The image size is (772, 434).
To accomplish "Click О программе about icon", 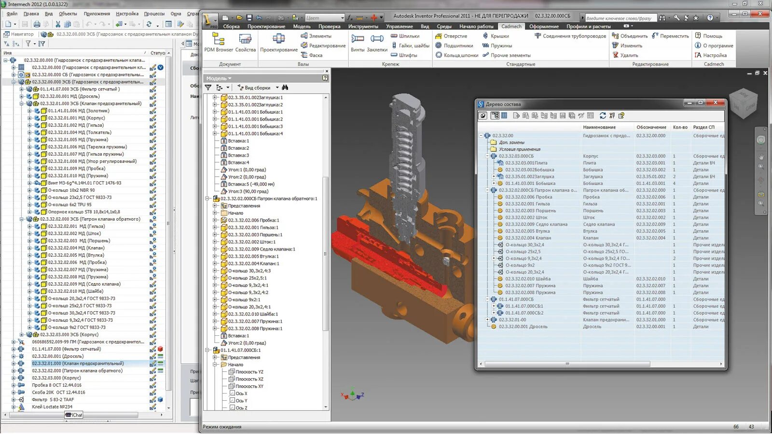I will 714,45.
